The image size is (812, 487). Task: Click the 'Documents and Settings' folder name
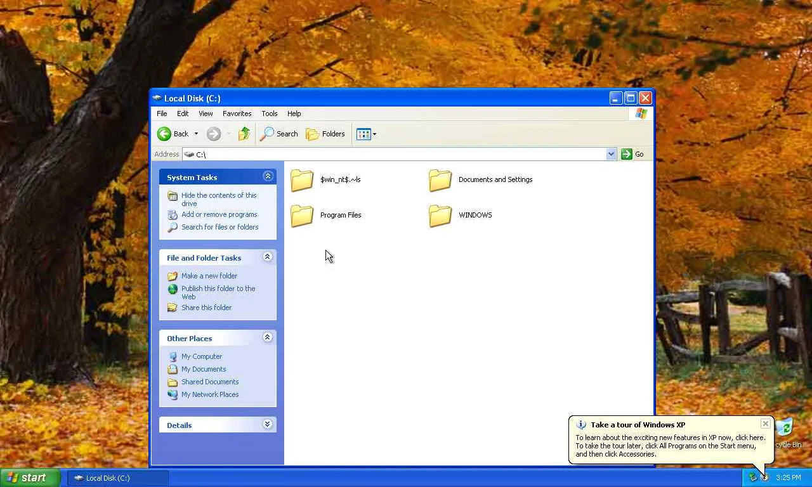495,180
